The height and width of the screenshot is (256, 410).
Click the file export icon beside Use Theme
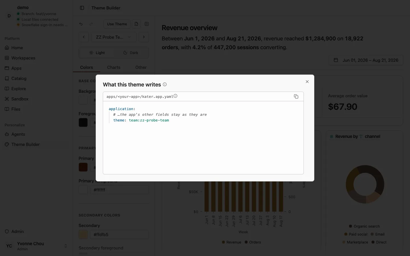(x=136, y=24)
